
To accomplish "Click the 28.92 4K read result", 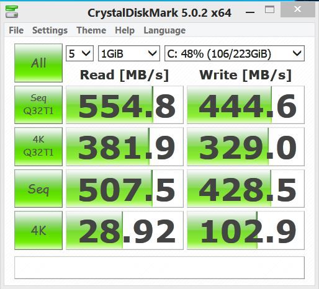I will click(x=125, y=230).
